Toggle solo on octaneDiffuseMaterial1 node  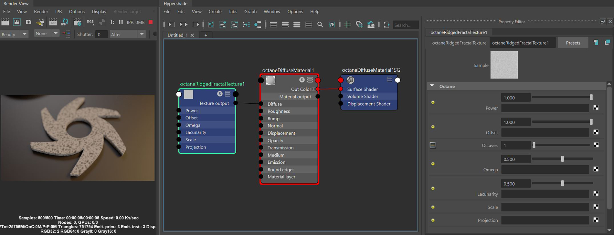click(x=302, y=80)
